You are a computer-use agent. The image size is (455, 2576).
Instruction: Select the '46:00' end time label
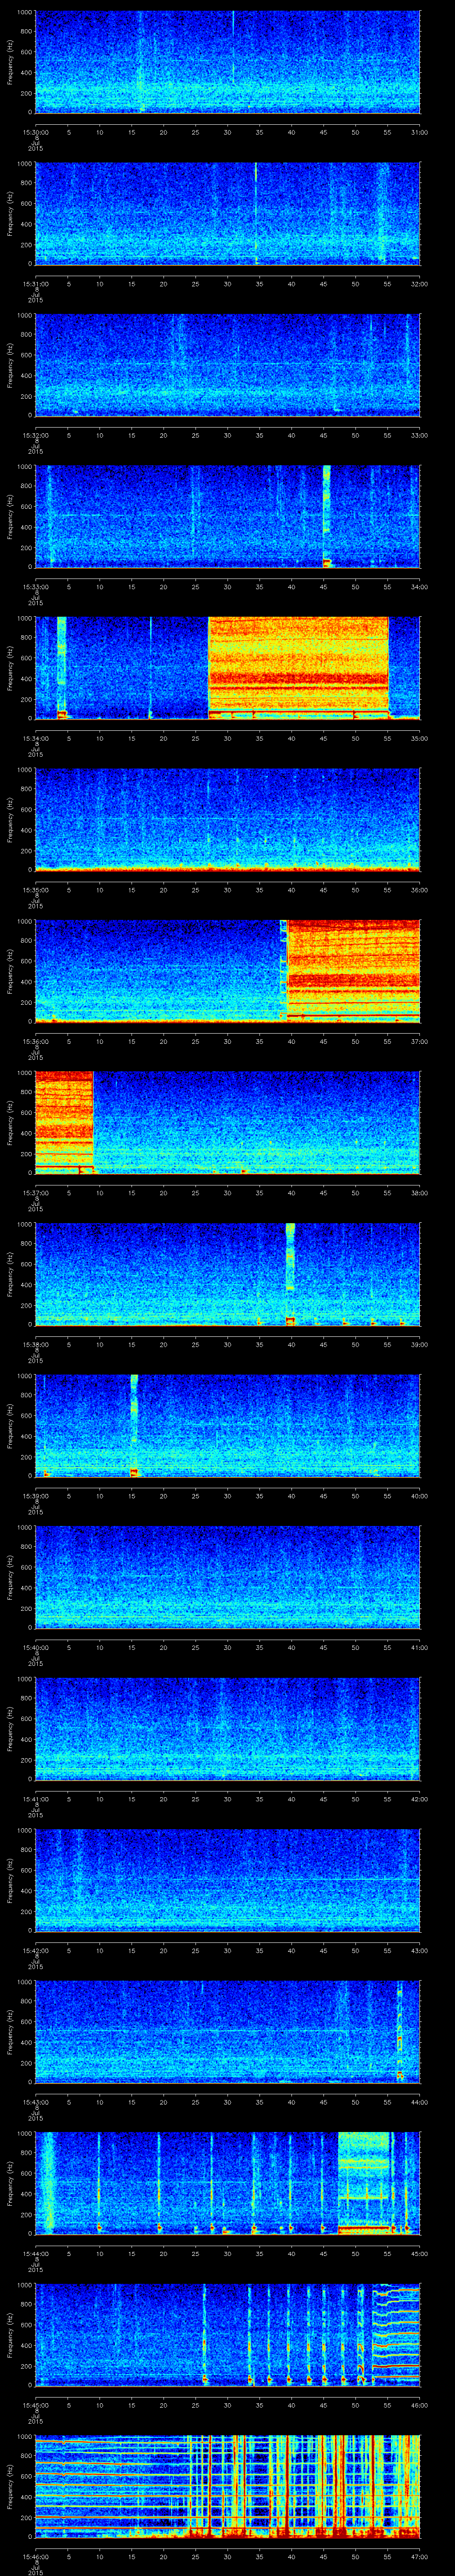(x=419, y=2406)
